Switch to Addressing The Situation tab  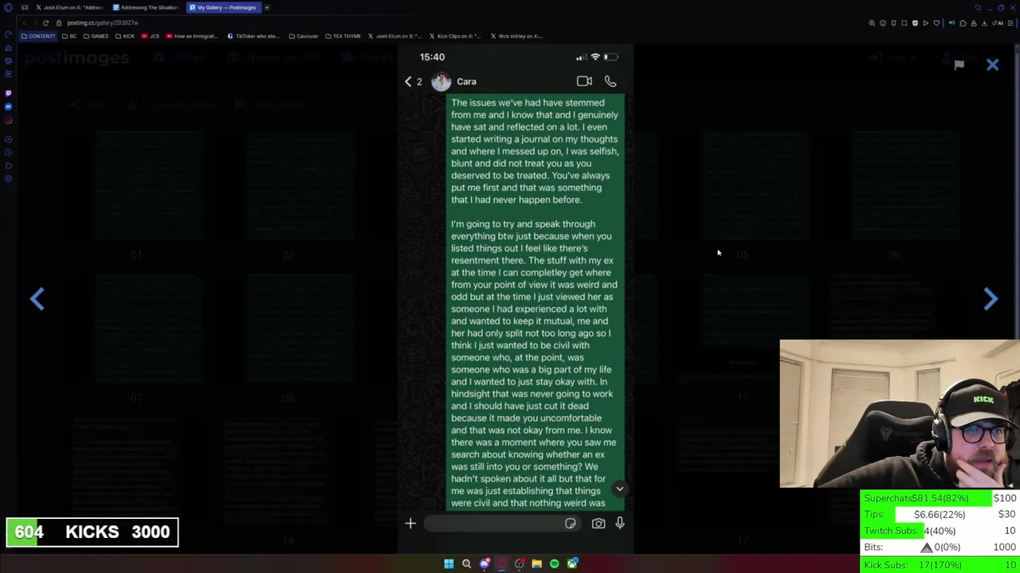pyautogui.click(x=145, y=7)
